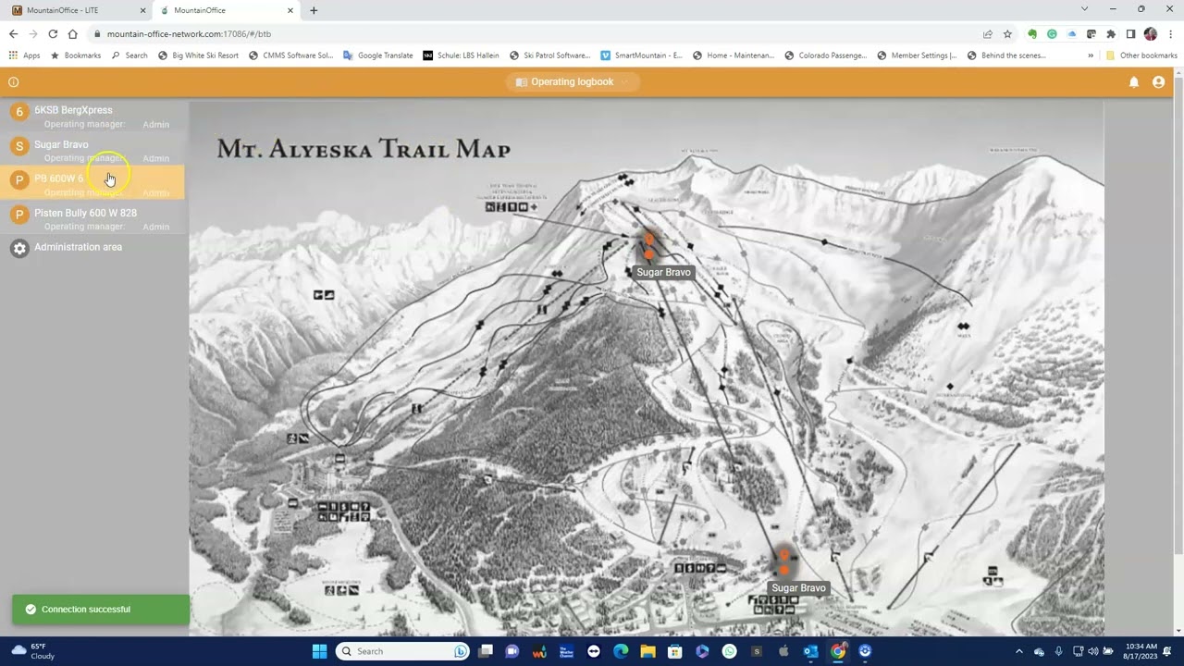Open the clock showing 10:34 AM
Image resolution: width=1184 pixels, height=666 pixels.
click(1141, 651)
